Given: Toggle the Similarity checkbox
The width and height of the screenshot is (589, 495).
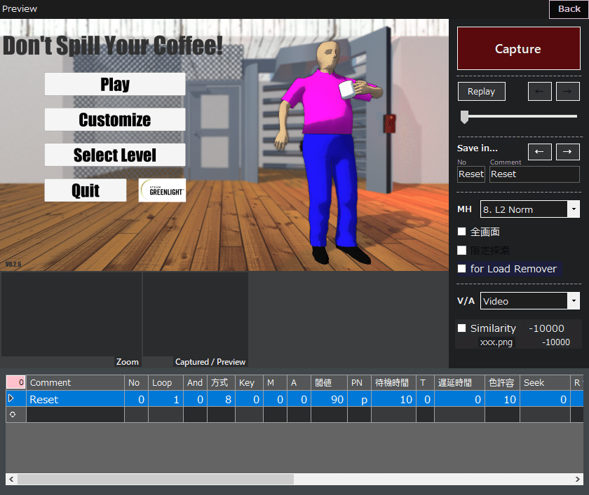Looking at the screenshot, I should [x=461, y=328].
